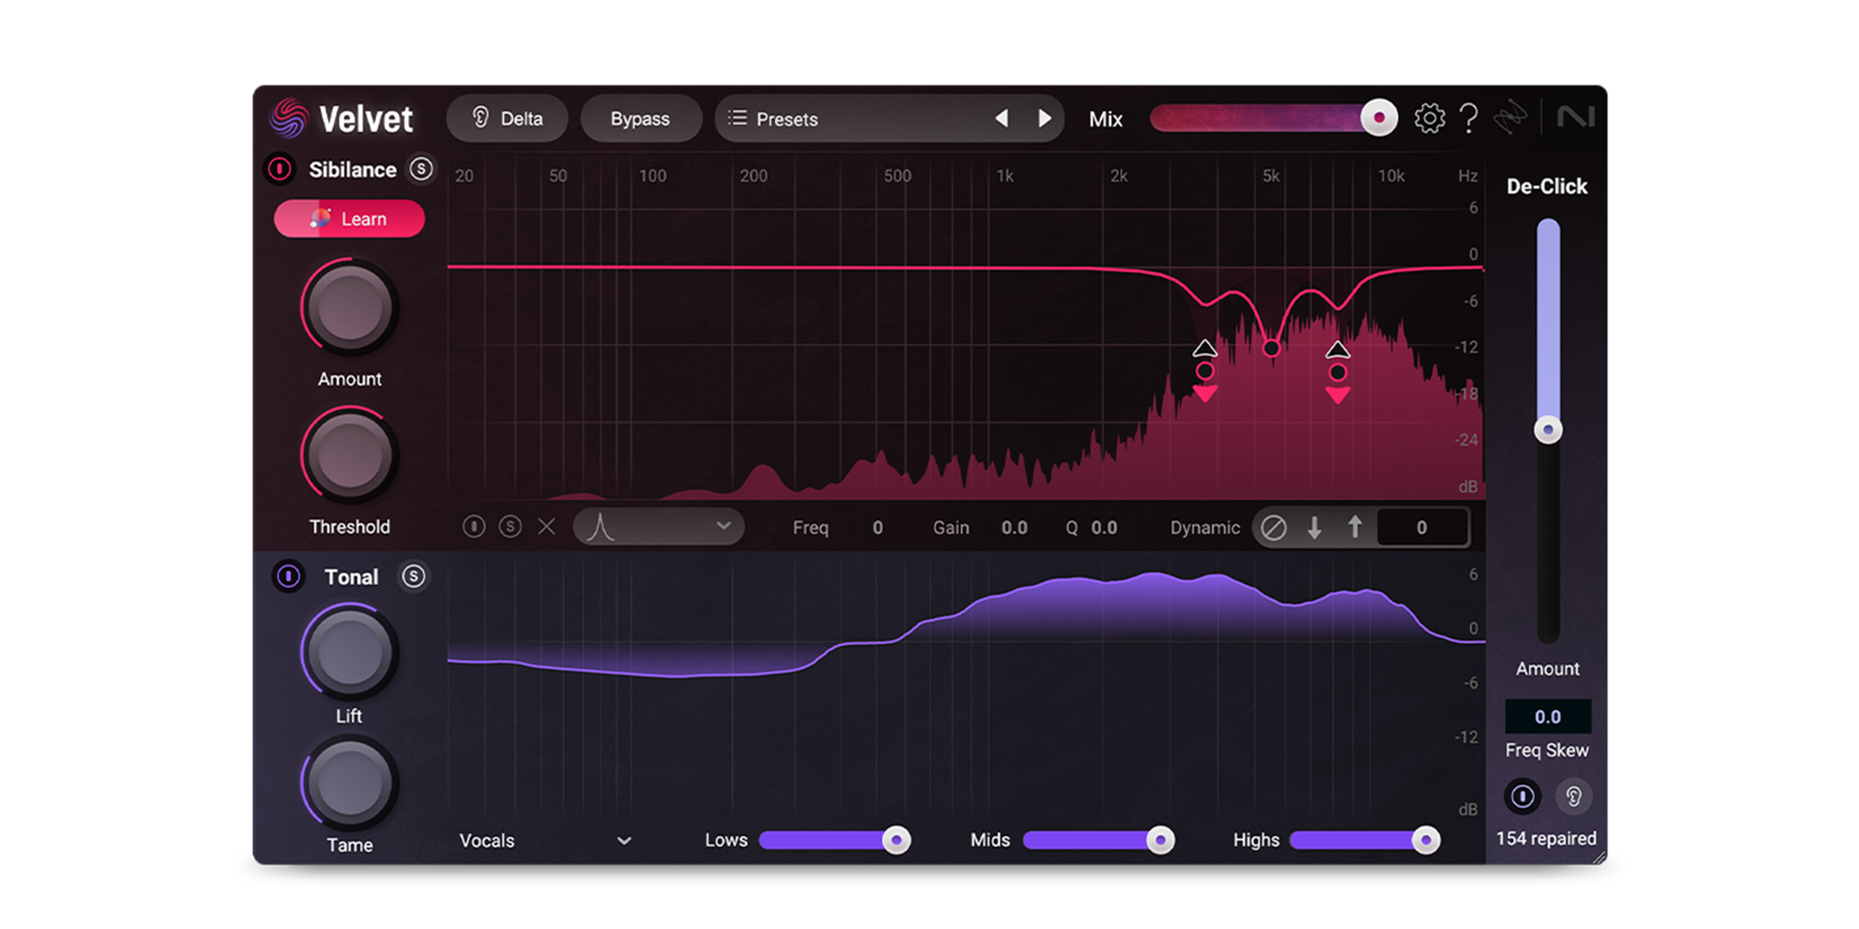The height and width of the screenshot is (929, 1859).
Task: Toggle Delta listening mode
Action: [x=507, y=118]
